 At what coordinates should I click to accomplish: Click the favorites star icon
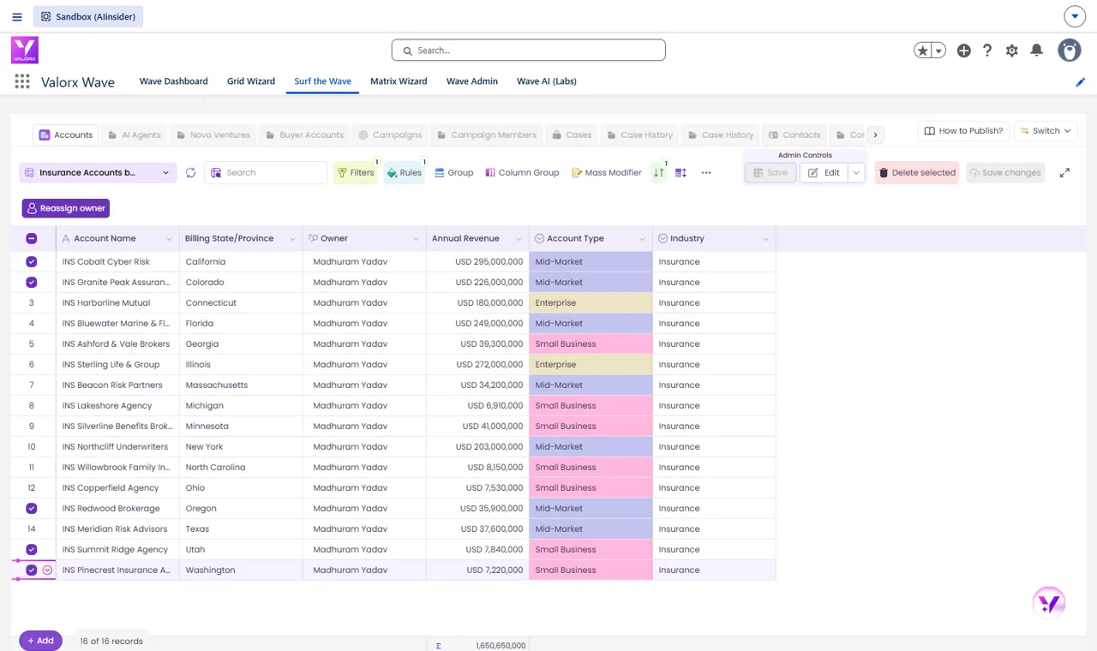[923, 51]
